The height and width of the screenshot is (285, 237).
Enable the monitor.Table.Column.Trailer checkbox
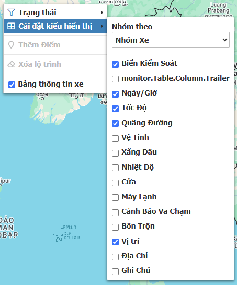115,79
